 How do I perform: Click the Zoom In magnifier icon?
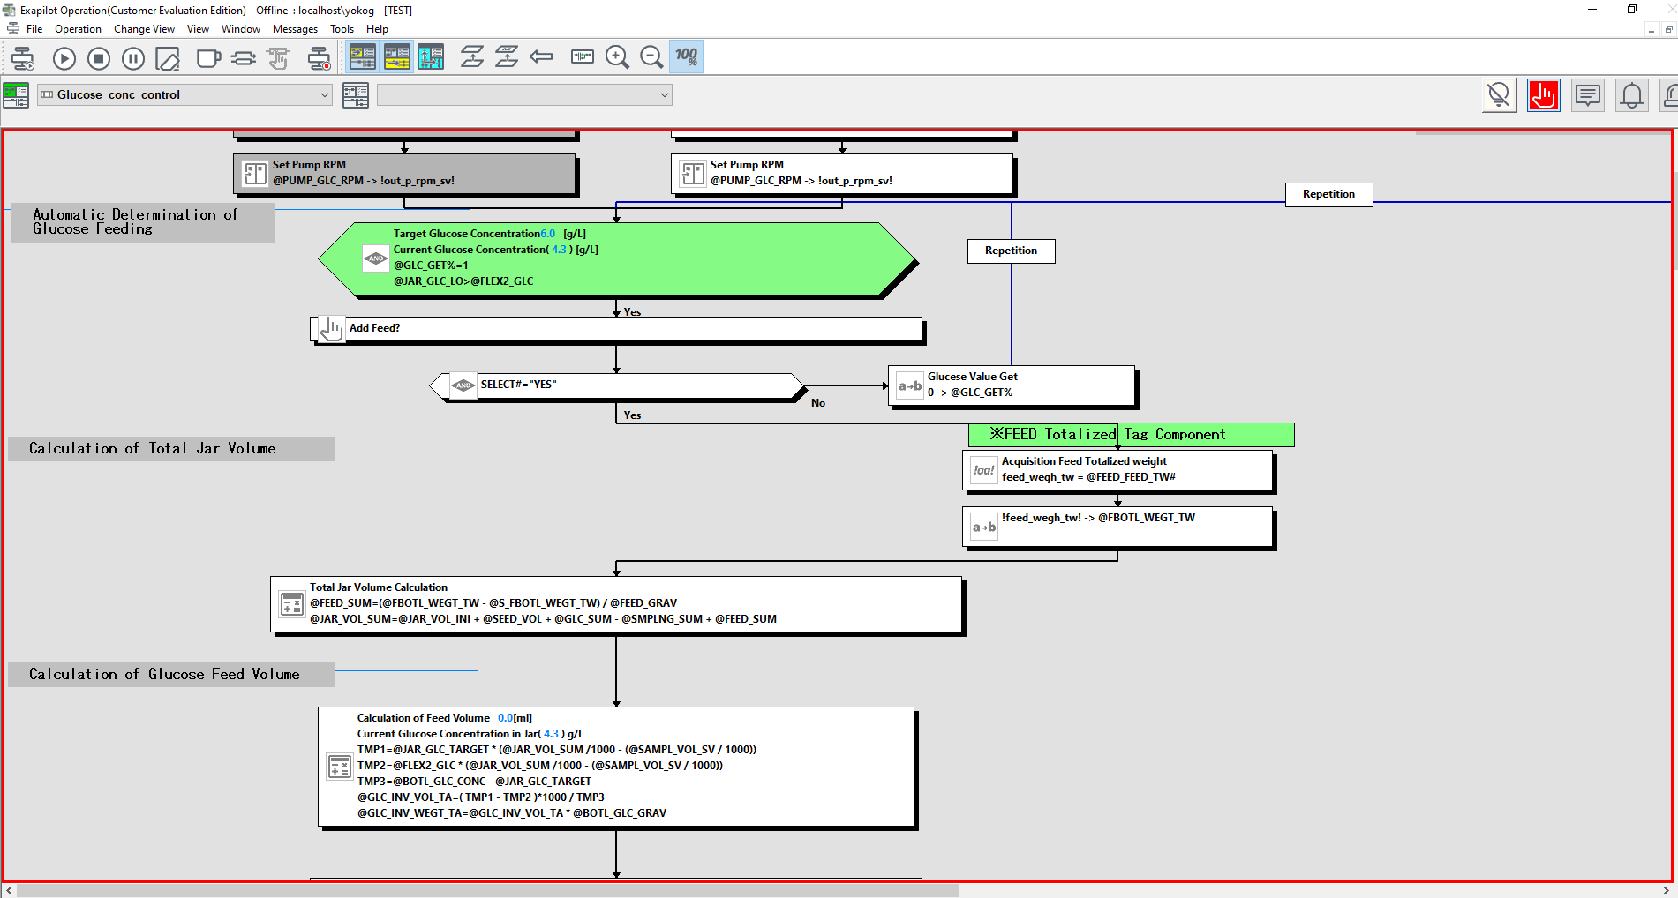pos(617,57)
